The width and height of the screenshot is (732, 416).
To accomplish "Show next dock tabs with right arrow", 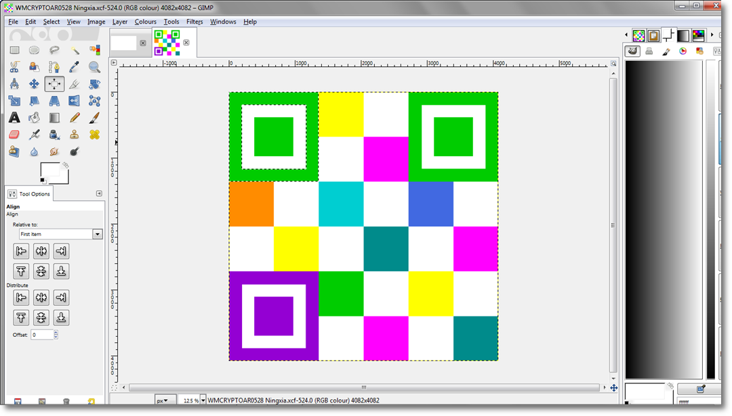I will [712, 35].
